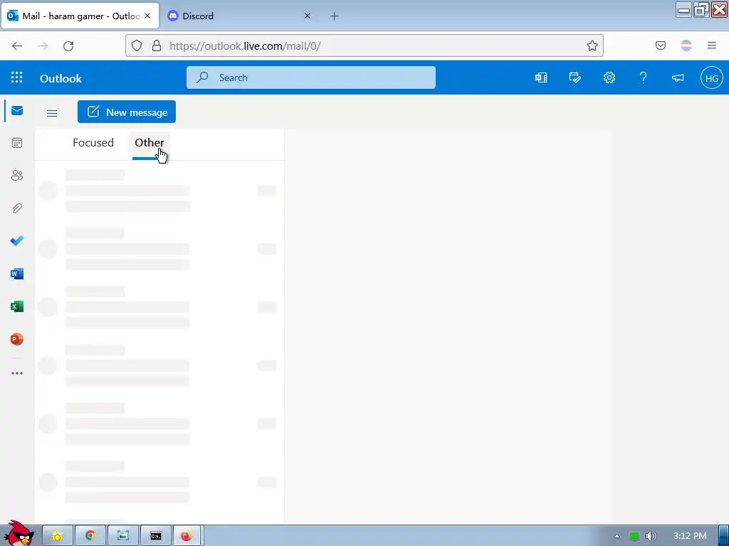Viewport: 729px width, 546px height.
Task: Click the forward navigation arrow
Action: [x=43, y=45]
